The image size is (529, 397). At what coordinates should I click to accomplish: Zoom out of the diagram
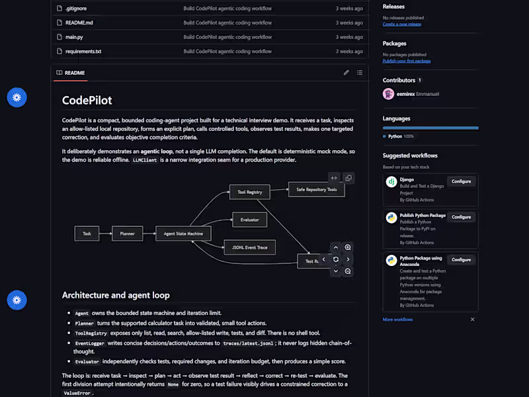[348, 271]
